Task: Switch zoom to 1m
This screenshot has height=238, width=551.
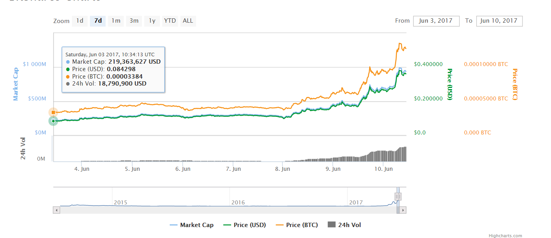Action: 116,21
